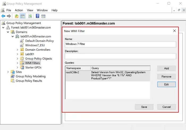Open the Action menu
186x130 pixels.
point(19,10)
